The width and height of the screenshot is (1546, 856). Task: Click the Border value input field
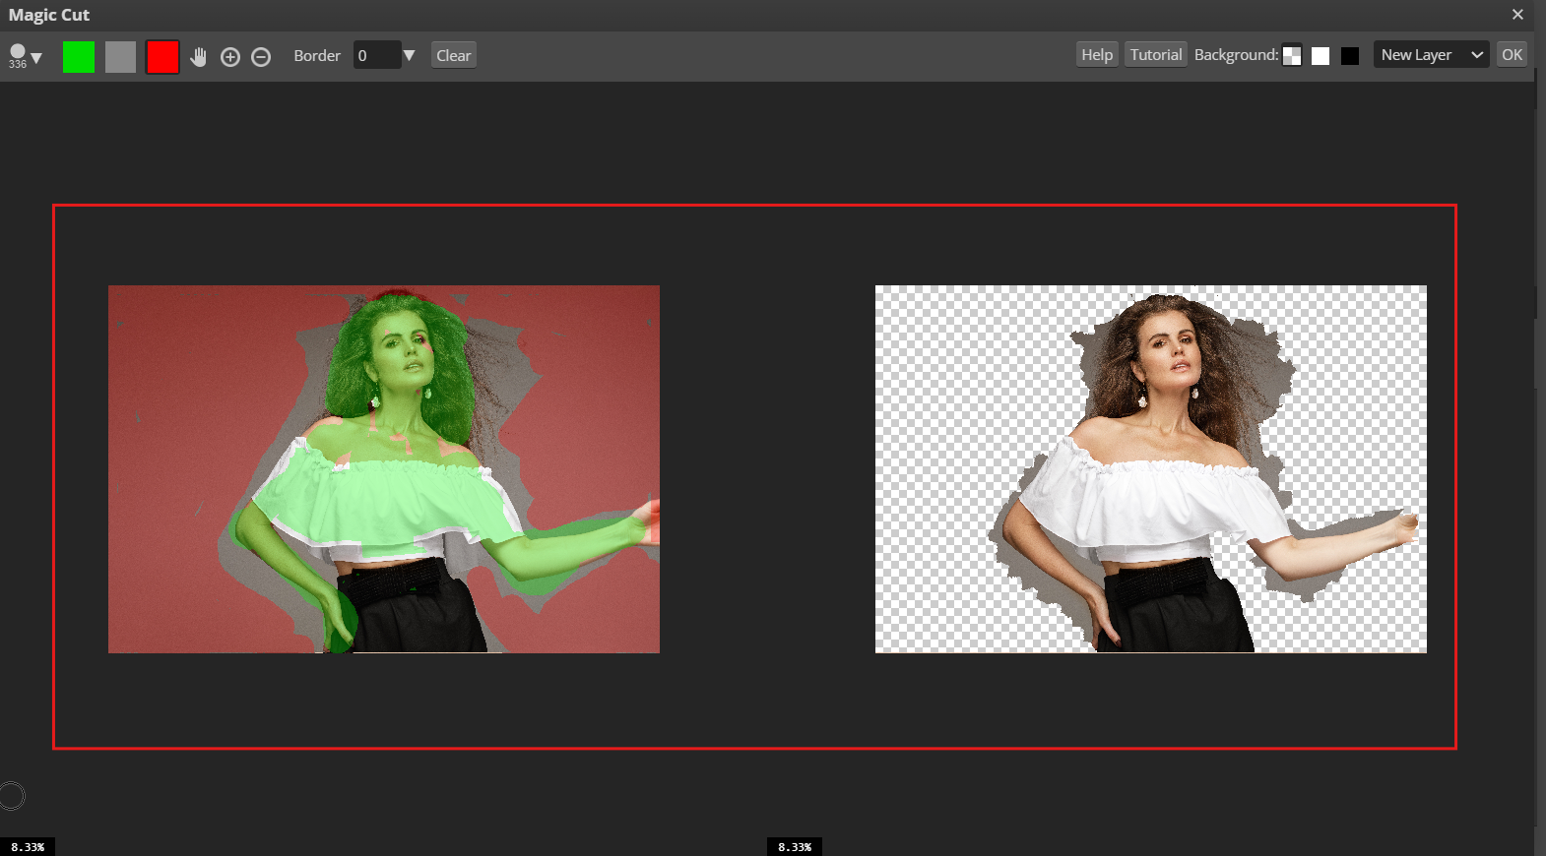(376, 56)
